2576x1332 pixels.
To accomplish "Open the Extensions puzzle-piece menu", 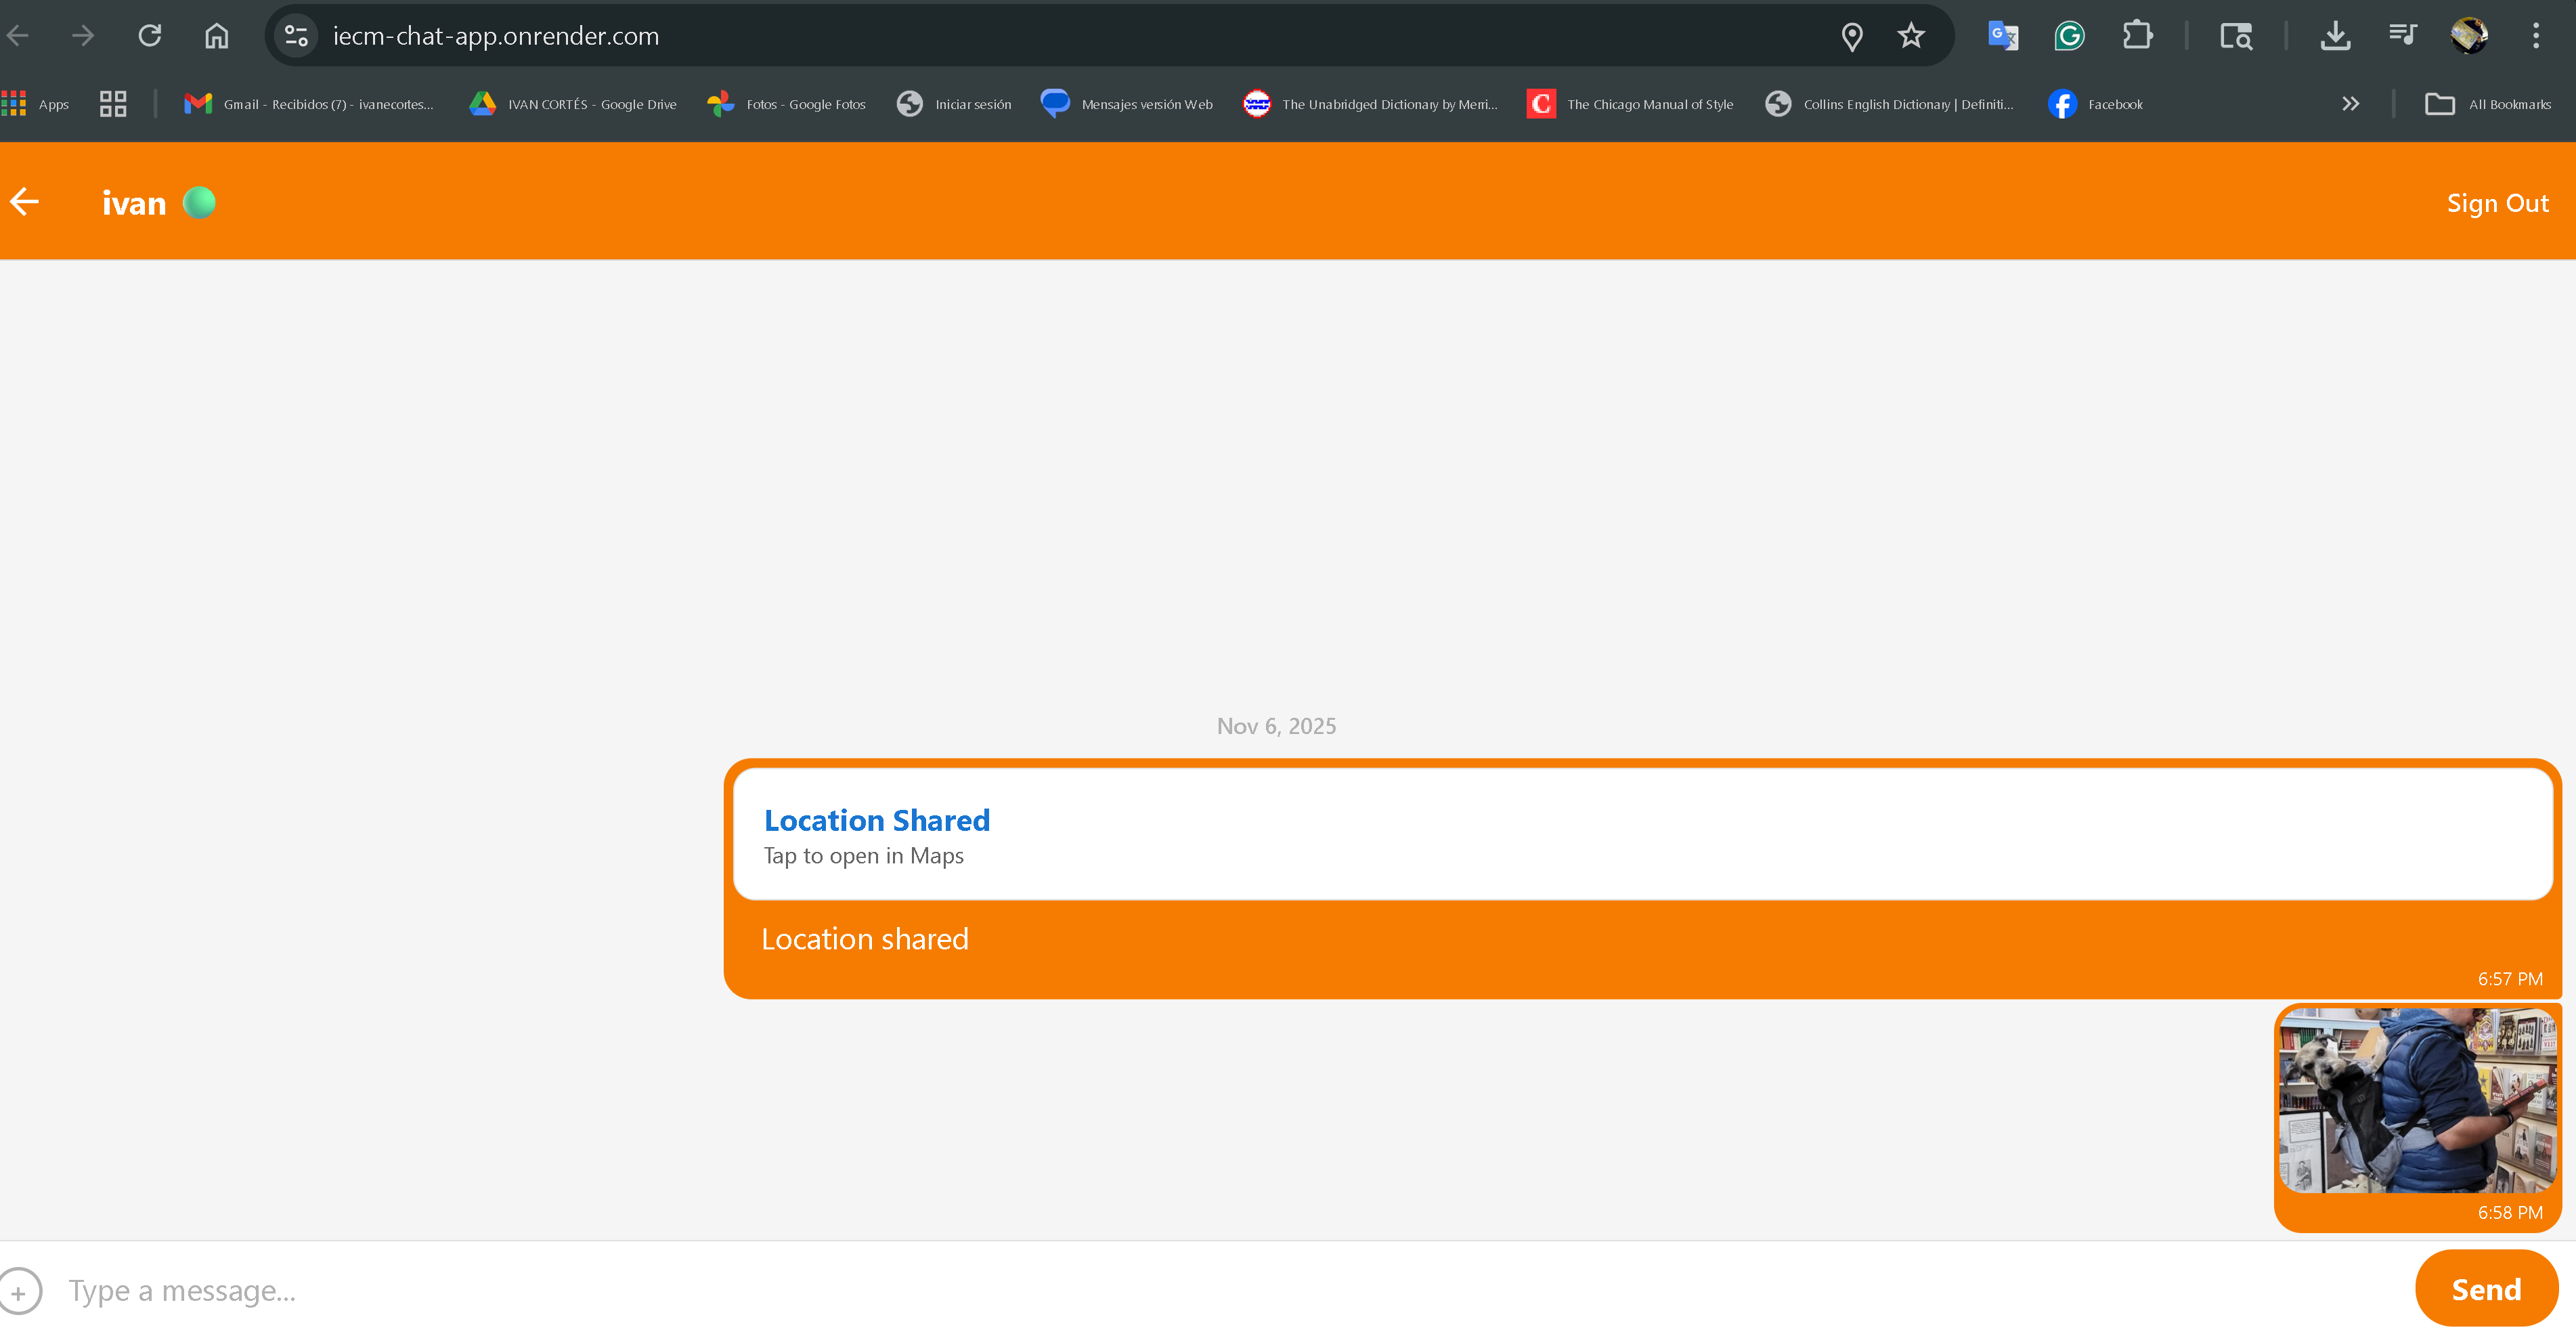I will (x=2138, y=35).
